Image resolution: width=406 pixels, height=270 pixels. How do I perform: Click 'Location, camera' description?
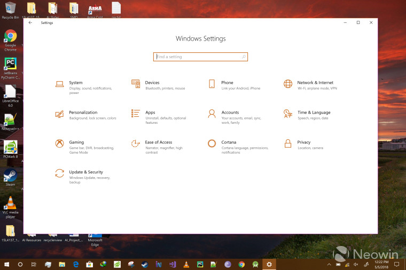coord(310,148)
